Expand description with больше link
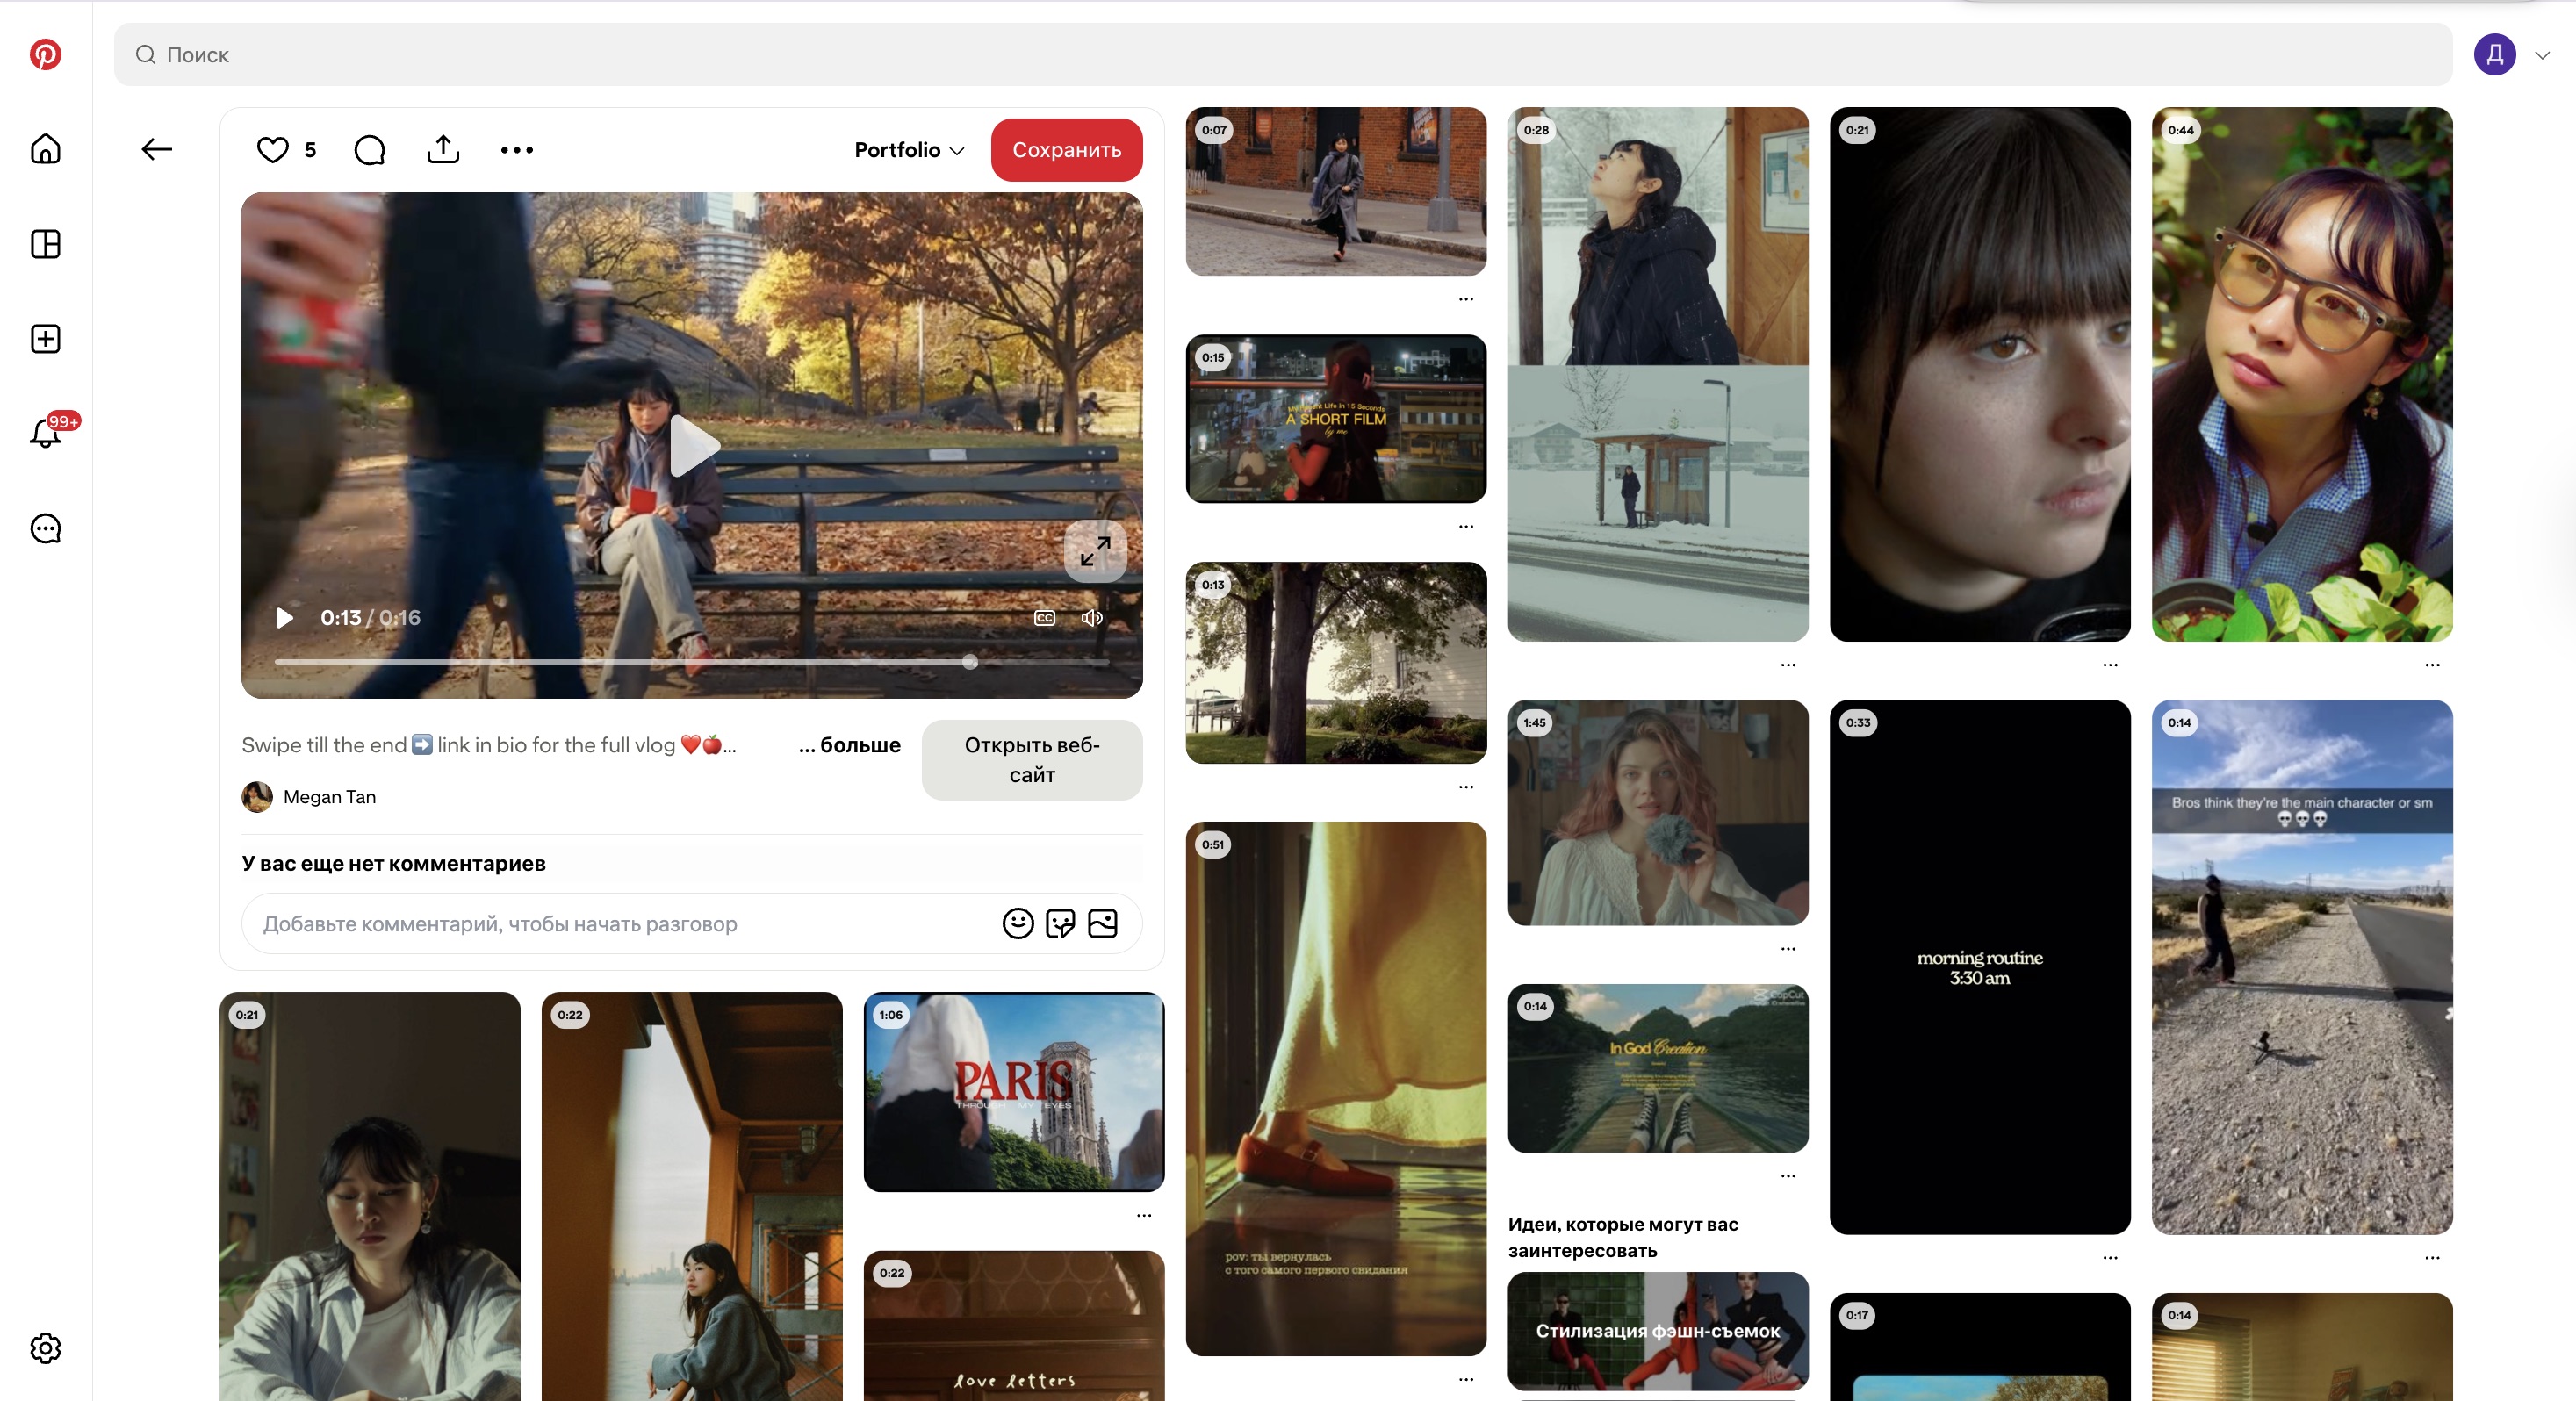 coord(849,745)
